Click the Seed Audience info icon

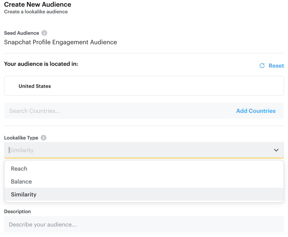pos(45,33)
